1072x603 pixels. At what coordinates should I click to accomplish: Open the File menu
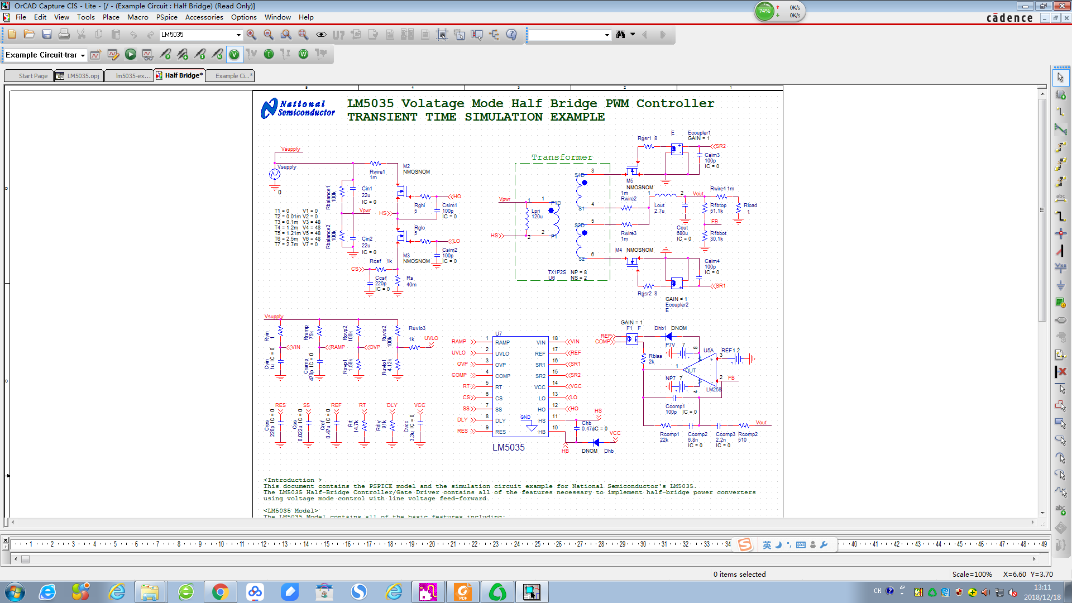point(21,17)
